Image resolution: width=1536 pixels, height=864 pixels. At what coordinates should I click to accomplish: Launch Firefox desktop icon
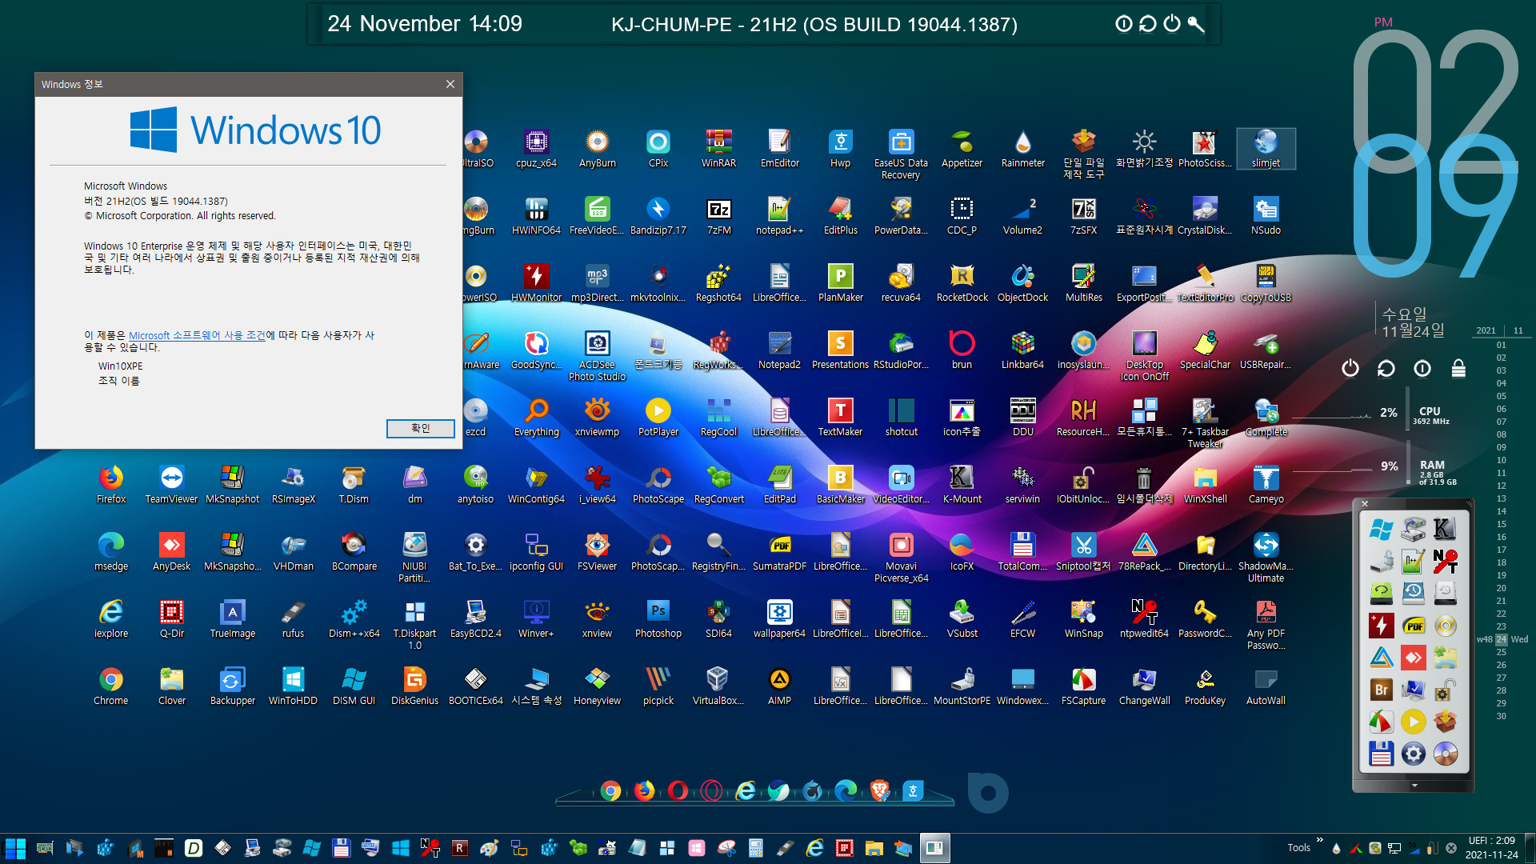[x=111, y=485]
